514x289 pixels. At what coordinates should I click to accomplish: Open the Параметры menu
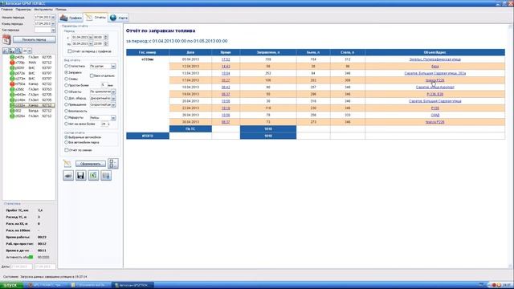(x=23, y=10)
